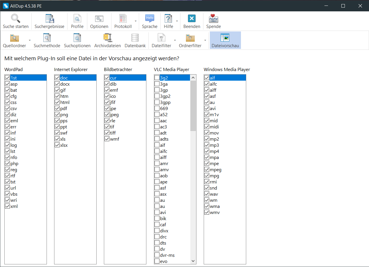Open the Profile settings icon
This screenshot has width=369, height=267.
pos(77,19)
